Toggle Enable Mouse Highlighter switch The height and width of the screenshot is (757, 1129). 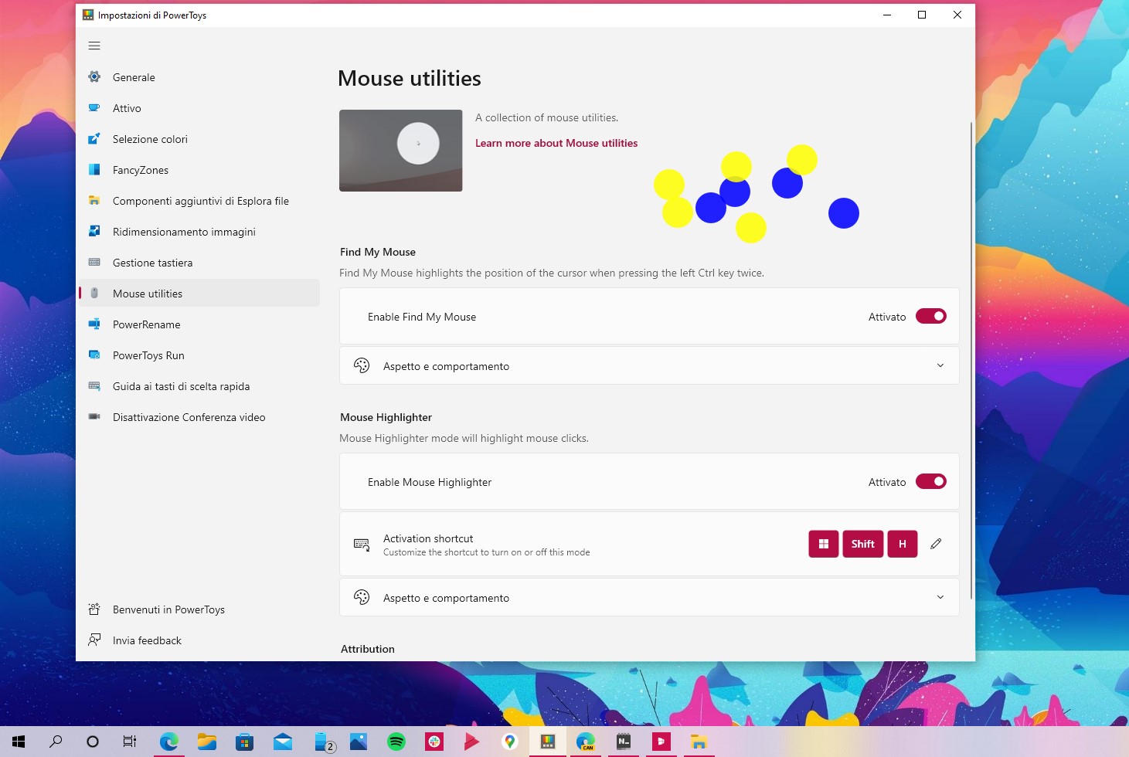pyautogui.click(x=931, y=481)
